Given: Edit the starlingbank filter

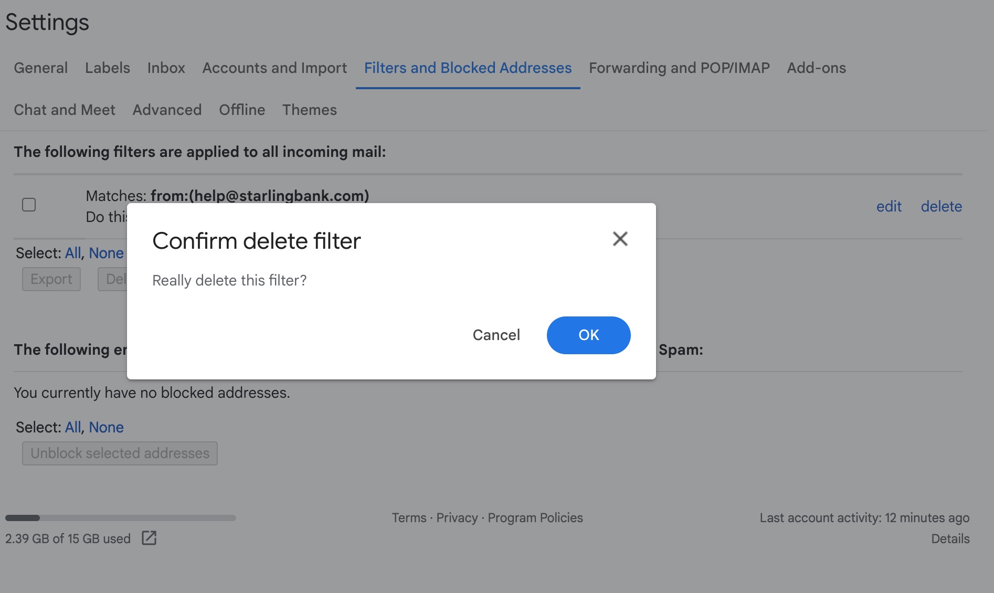Looking at the screenshot, I should pyautogui.click(x=889, y=206).
